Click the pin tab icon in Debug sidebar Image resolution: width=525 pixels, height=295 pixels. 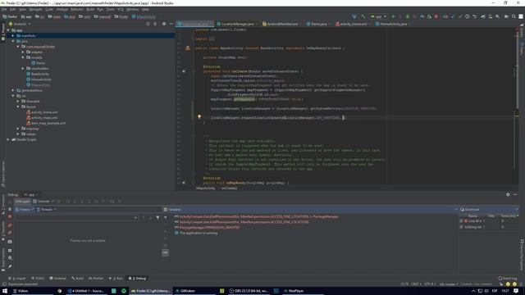[10, 266]
